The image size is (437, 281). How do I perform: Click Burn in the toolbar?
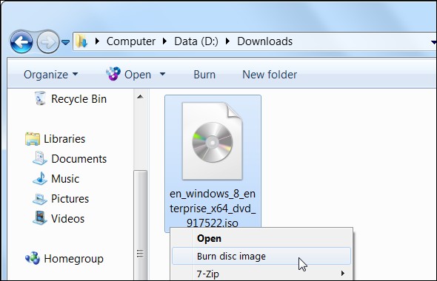[x=204, y=75]
